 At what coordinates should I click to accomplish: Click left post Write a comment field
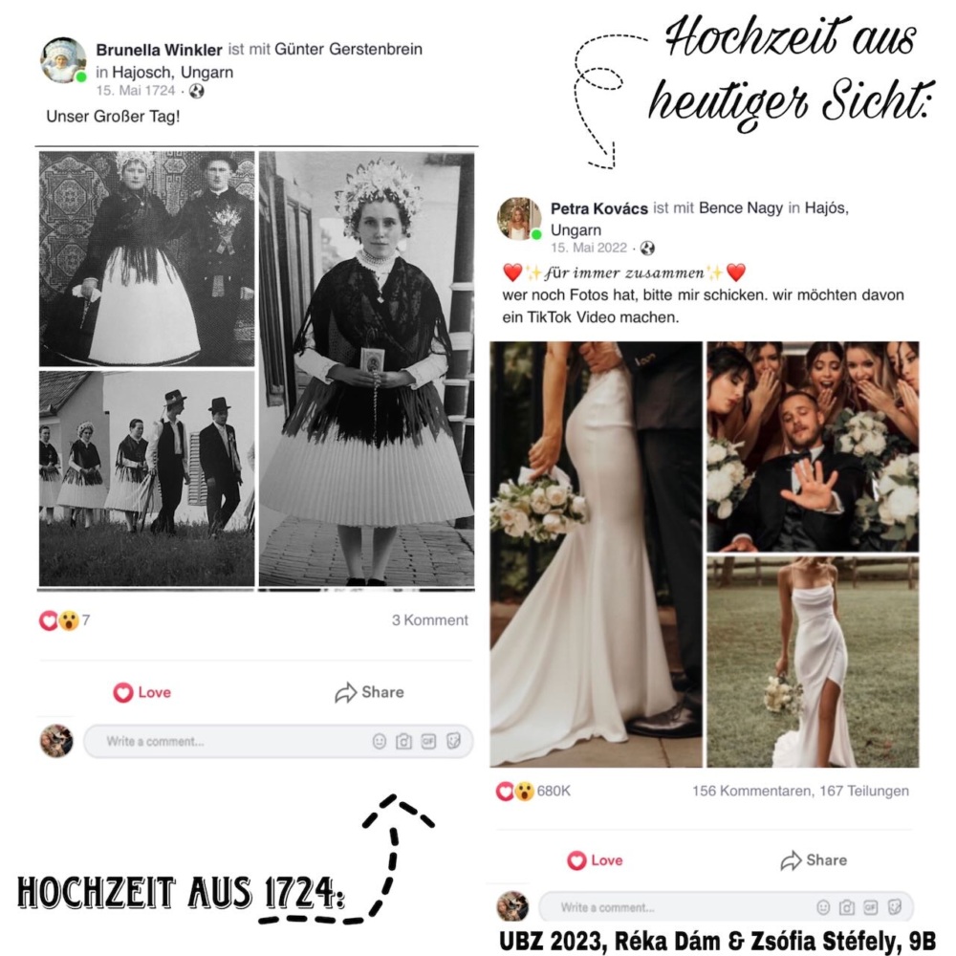(278, 742)
